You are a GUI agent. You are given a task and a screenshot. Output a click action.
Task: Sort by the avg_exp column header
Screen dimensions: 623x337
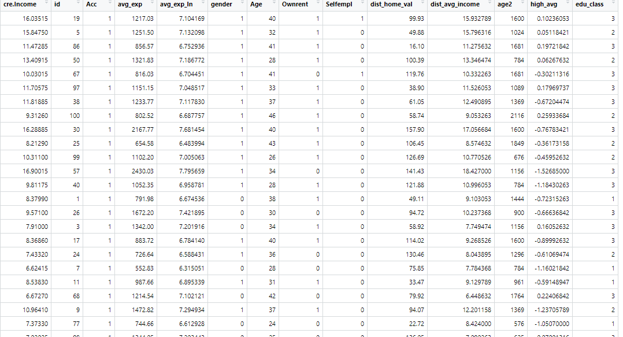coord(135,5)
